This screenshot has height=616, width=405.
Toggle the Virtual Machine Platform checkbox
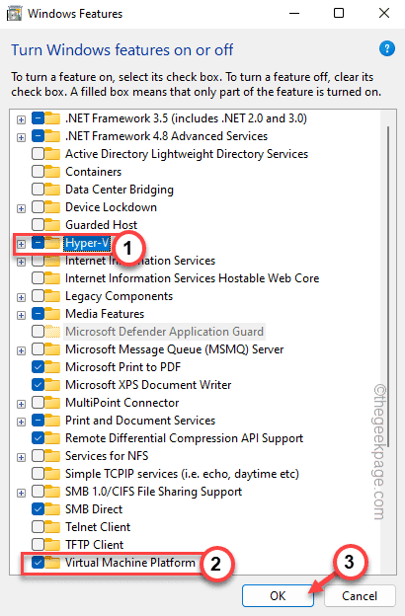point(38,563)
